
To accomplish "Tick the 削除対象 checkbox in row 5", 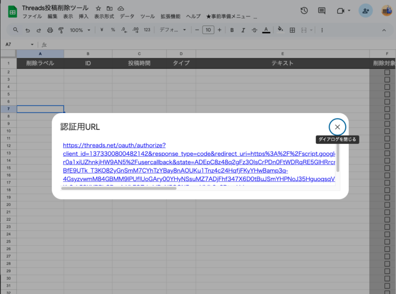I will tap(387, 95).
